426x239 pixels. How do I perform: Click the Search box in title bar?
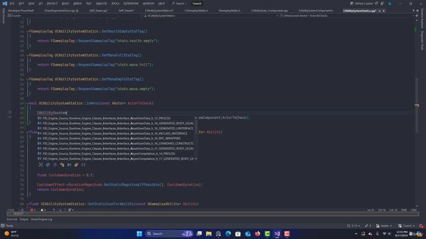click(x=179, y=3)
